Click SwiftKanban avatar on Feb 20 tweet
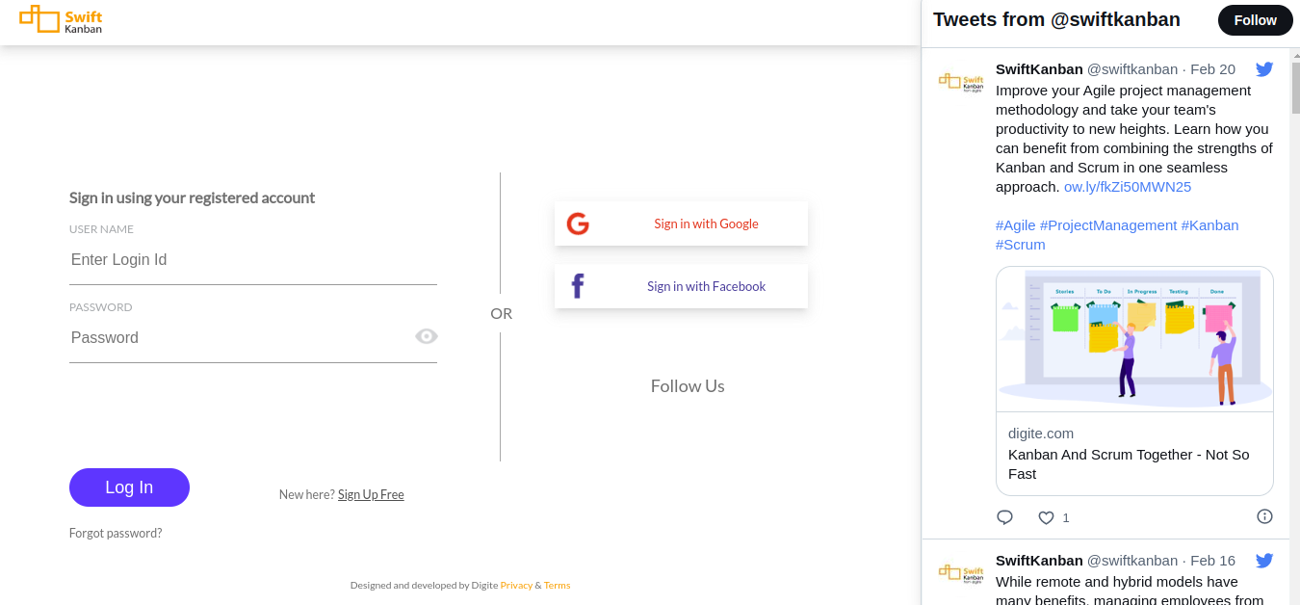Screen dimensions: 1300x605 (961, 84)
